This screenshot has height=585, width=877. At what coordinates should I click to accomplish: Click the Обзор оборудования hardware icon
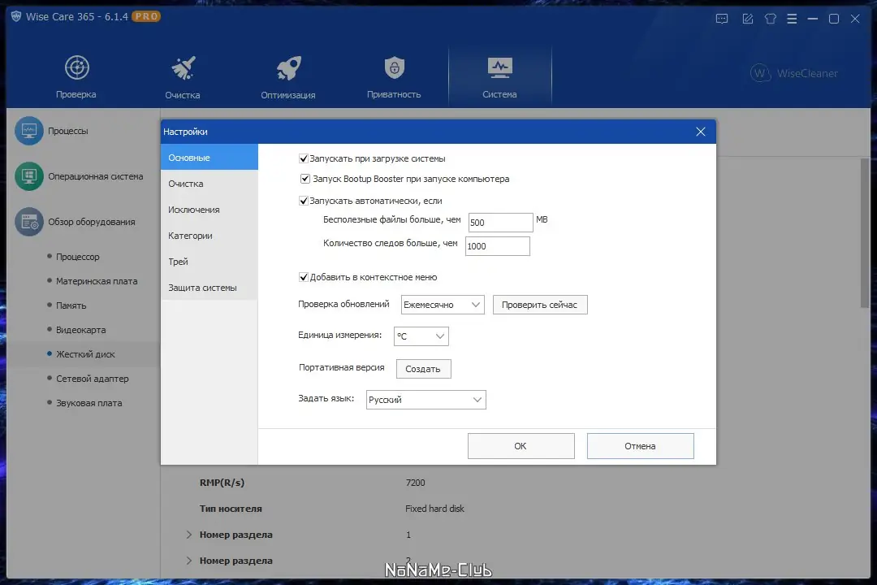(28, 221)
